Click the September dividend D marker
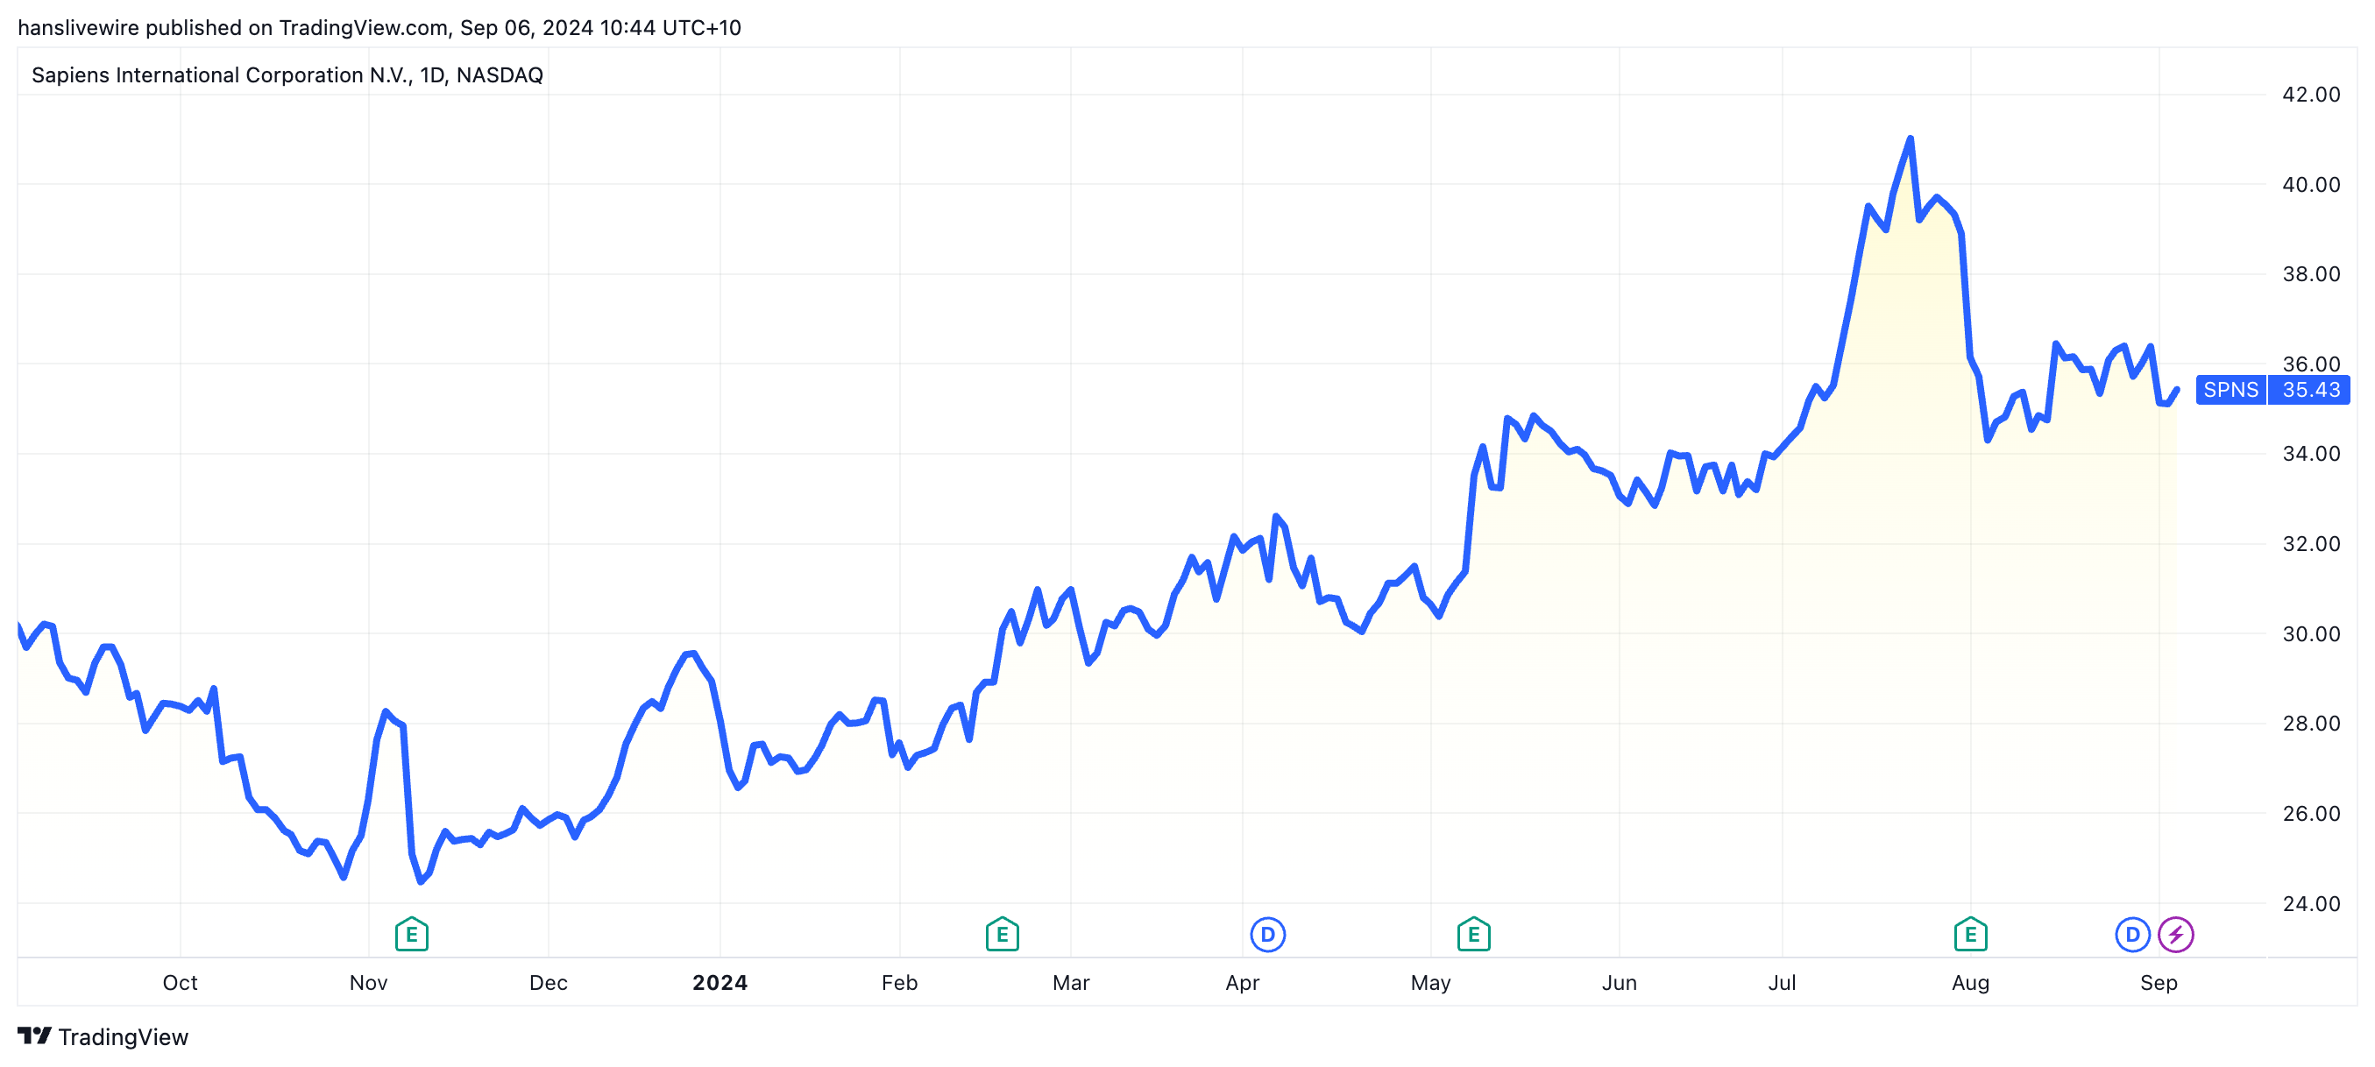Screen dimensions: 2375x1067 (x=2131, y=935)
